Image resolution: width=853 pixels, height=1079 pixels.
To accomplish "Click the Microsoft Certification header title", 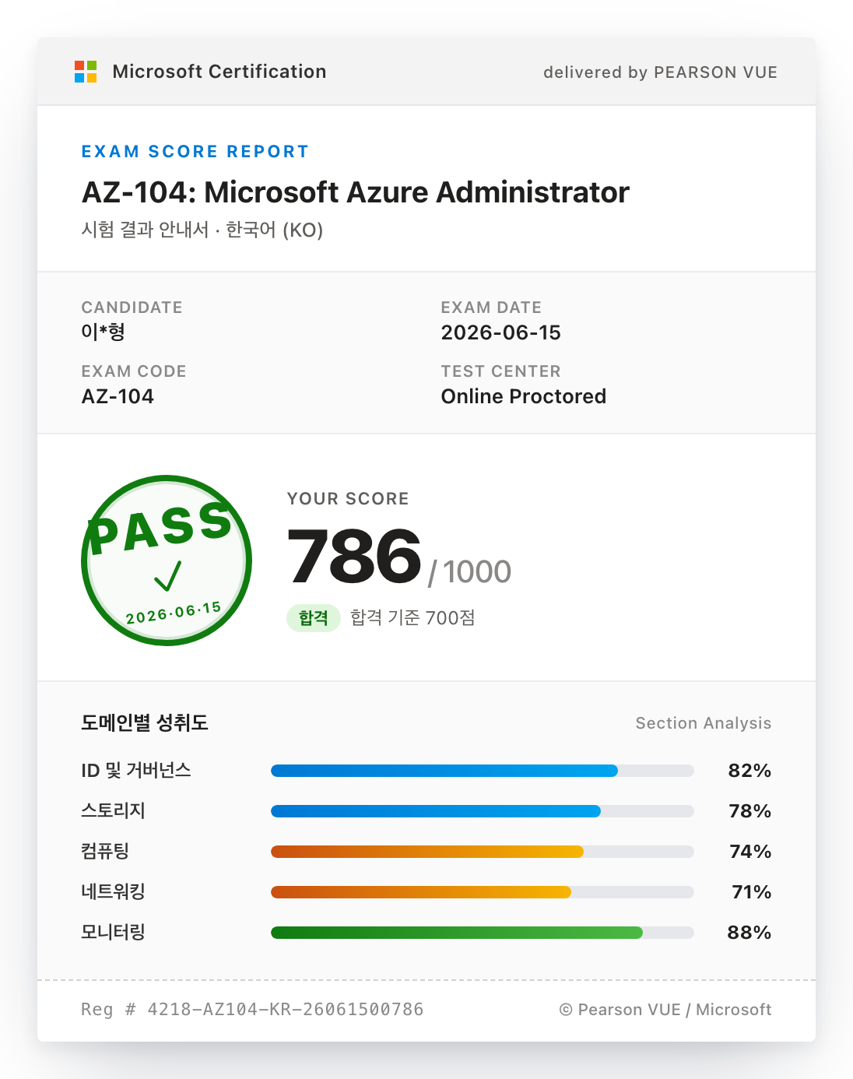I will pyautogui.click(x=219, y=72).
